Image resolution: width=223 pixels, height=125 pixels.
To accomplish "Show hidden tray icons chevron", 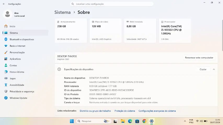I will tap(185, 121).
